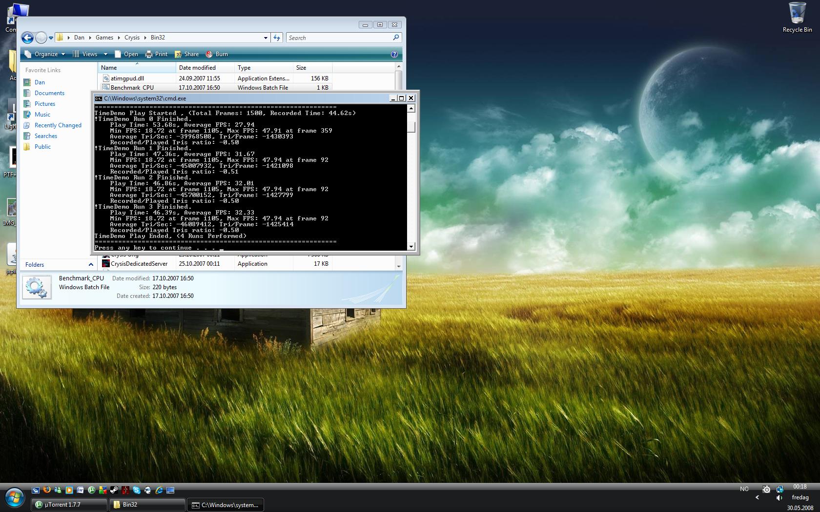Switch to Bin32 taskbar button
Viewport: 820px width, 512px height.
(148, 505)
